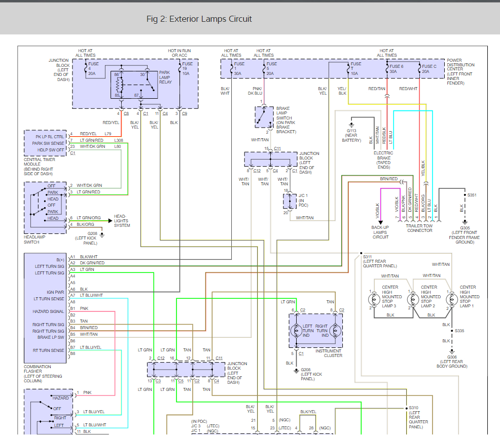The image size is (500, 436).
Task: Click the WHT/DK GRN L80 wire label
Action: (x=100, y=146)
